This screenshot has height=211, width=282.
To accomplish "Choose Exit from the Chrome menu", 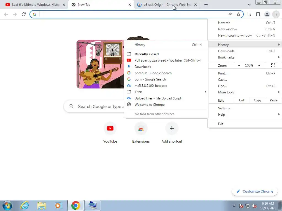I will (245, 124).
